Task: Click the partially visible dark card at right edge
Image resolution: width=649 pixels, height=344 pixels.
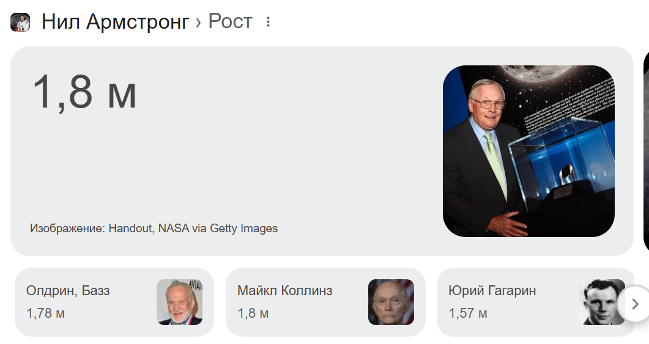Action: [646, 151]
